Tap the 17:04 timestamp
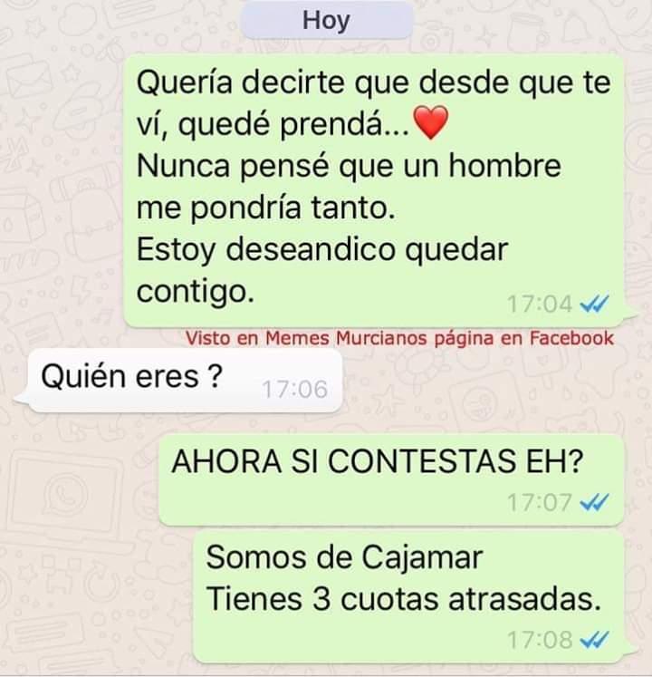The width and height of the screenshot is (652, 677). click(x=540, y=304)
